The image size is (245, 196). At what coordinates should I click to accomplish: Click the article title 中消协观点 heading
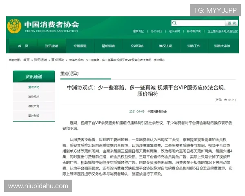click(148, 91)
